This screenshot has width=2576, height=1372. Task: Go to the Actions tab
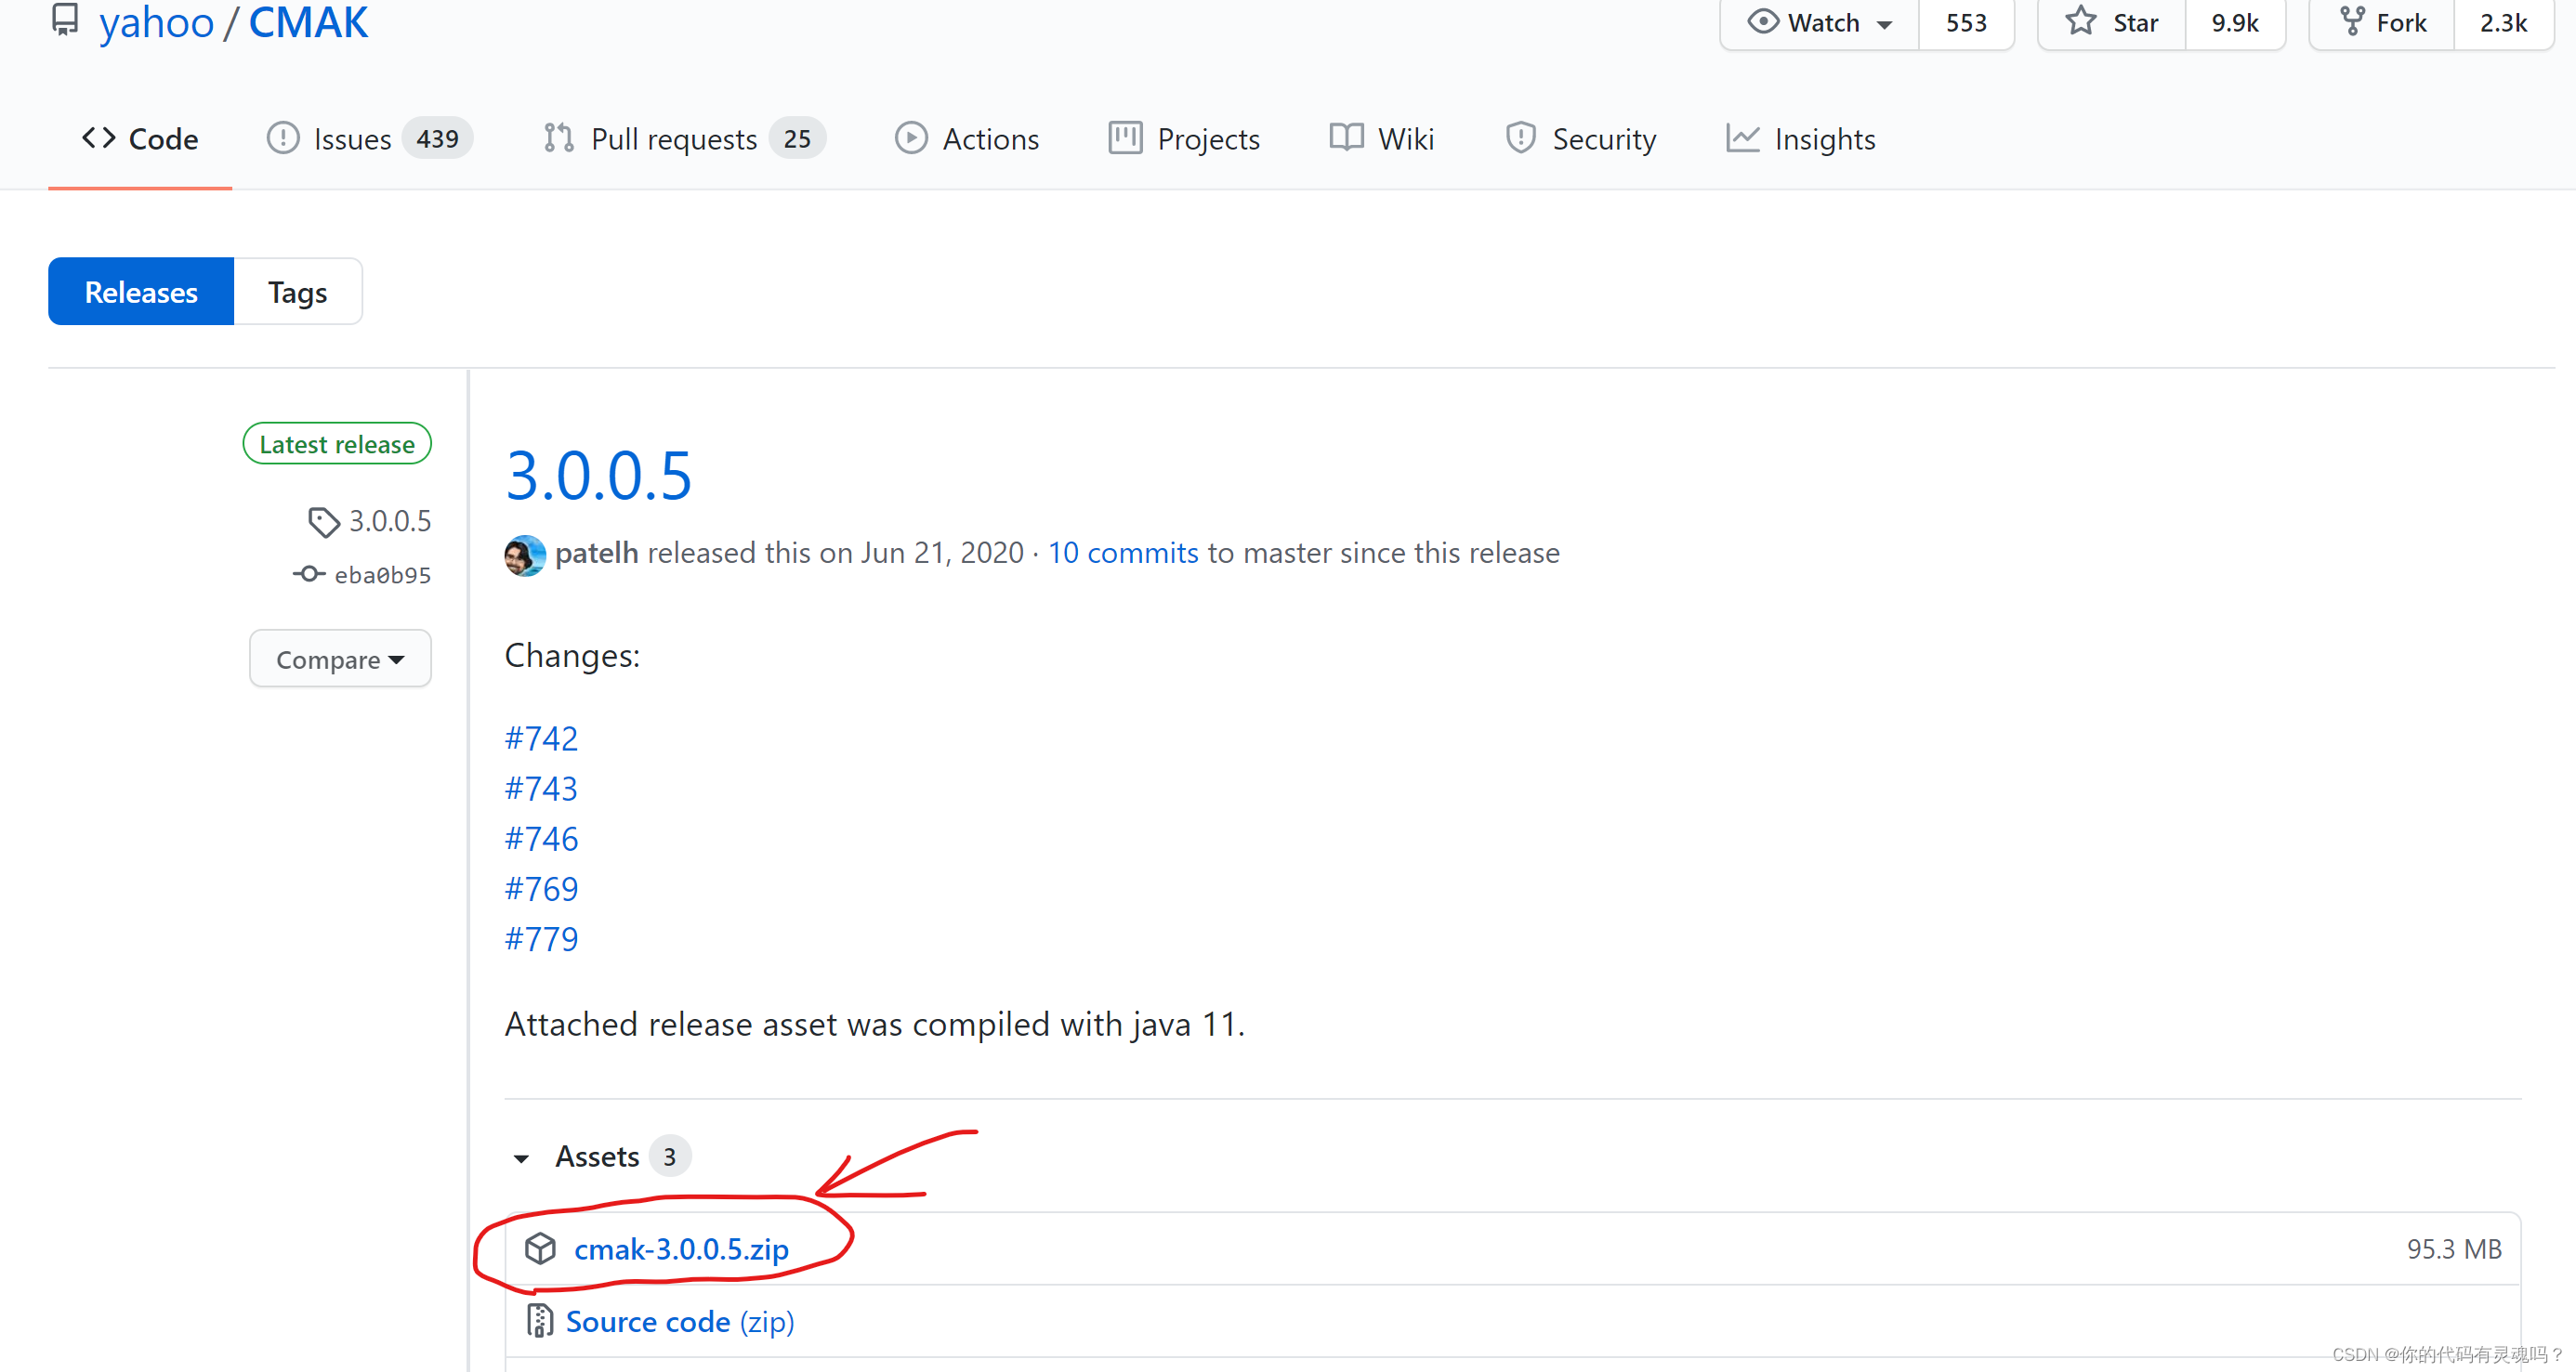966,139
